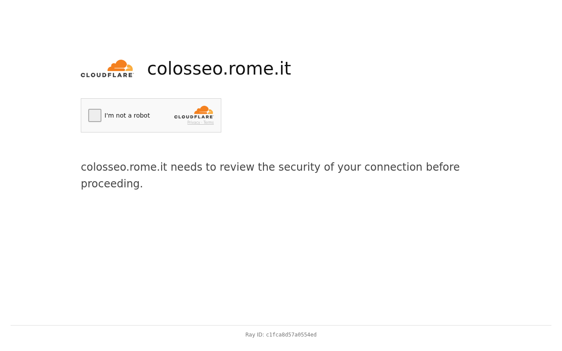Click the word "before" at the end of the first line
Image resolution: width=562 pixels, height=351 pixels.
pyautogui.click(x=442, y=167)
